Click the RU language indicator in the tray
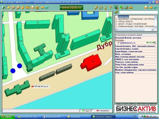 click(134, 117)
